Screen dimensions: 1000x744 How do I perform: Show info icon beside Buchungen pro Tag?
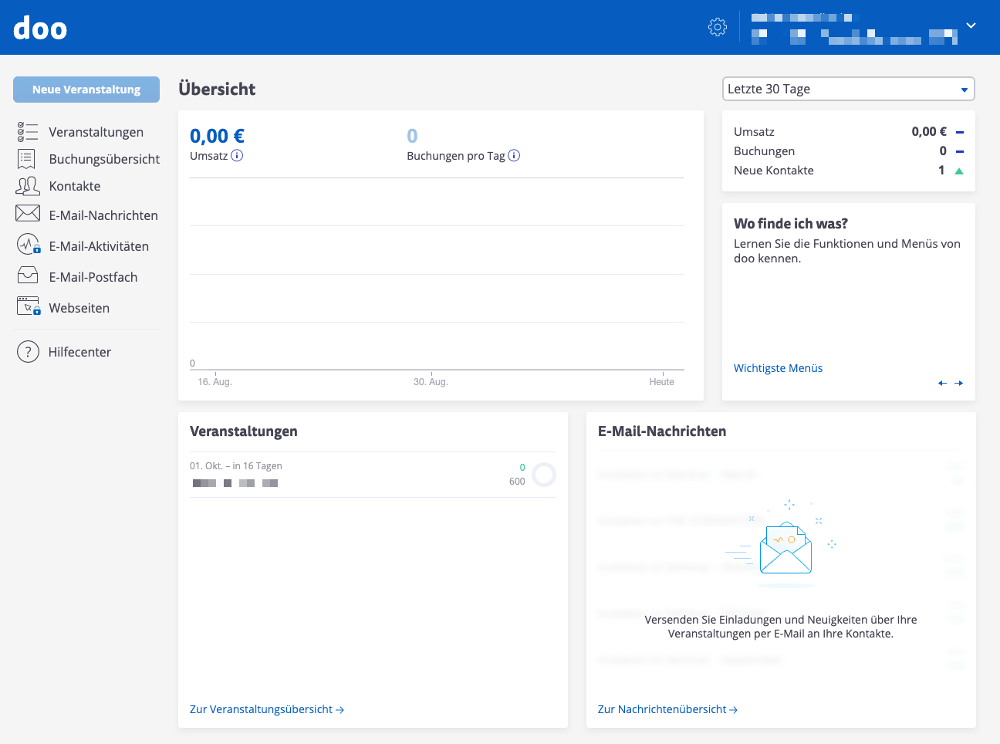point(514,156)
